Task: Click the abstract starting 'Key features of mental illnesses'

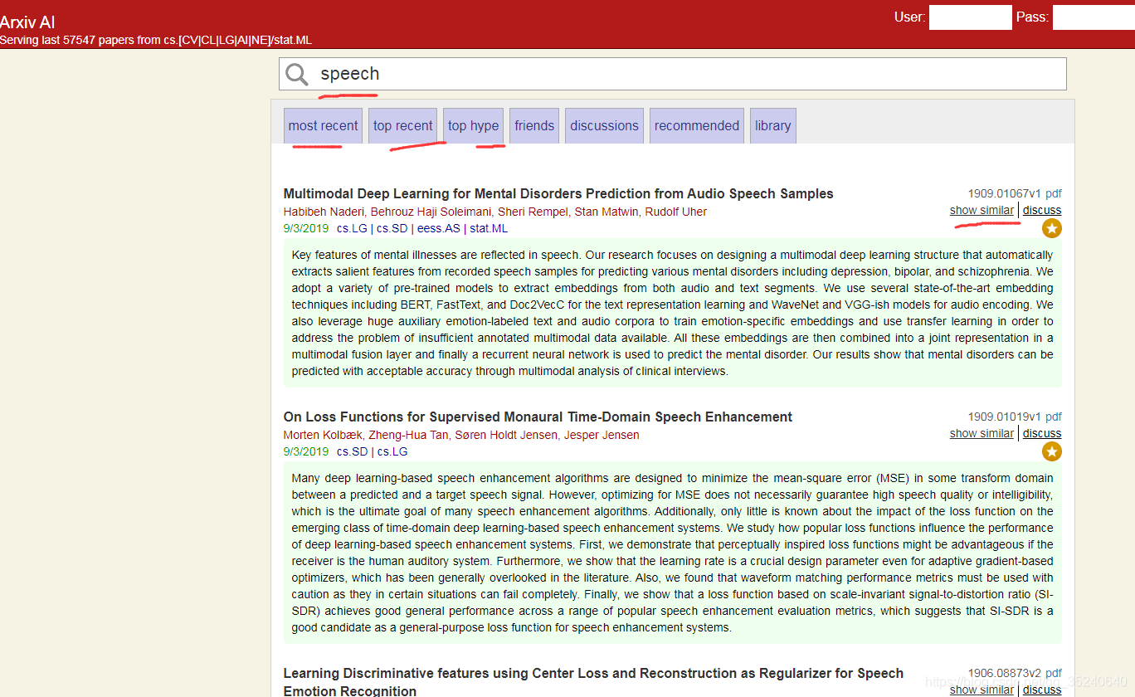Action: tap(673, 313)
